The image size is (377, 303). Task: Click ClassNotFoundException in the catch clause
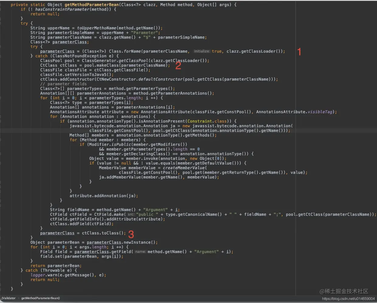click(x=80, y=56)
